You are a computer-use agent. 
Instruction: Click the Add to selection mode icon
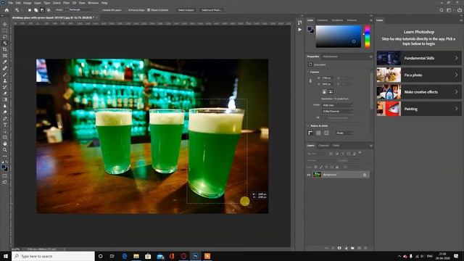[x=36, y=10]
